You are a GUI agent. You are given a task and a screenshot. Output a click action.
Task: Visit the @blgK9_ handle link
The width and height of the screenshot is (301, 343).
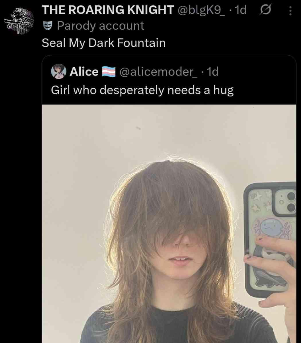point(201,10)
